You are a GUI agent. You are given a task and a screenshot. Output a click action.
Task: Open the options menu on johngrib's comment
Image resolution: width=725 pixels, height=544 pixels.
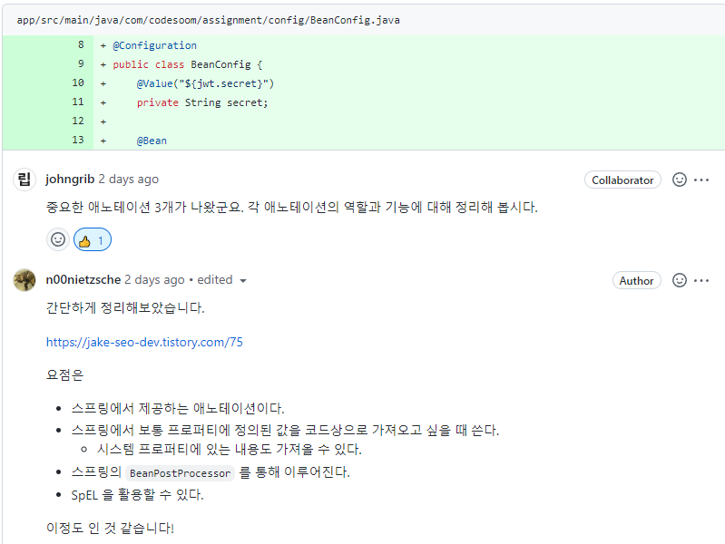coord(701,180)
